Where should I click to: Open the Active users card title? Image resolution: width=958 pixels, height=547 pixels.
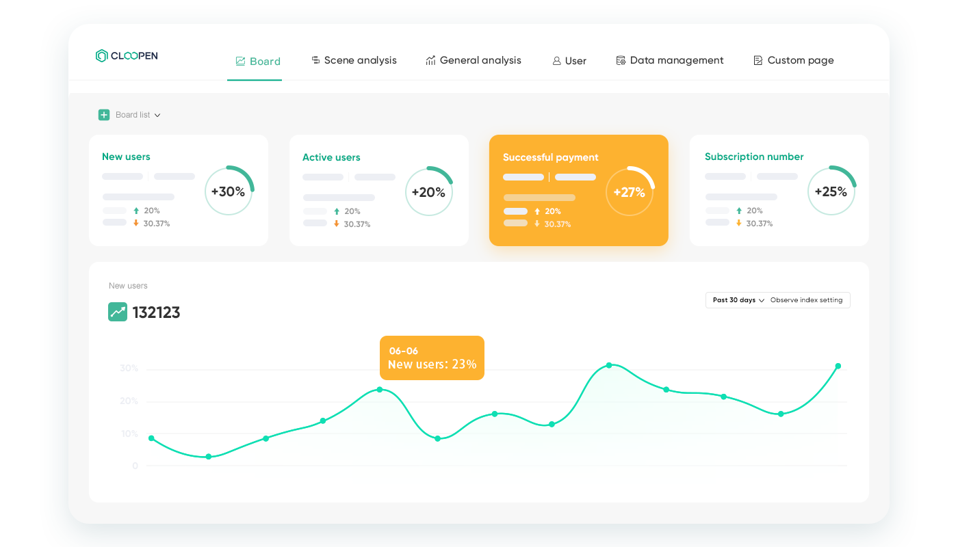(331, 157)
